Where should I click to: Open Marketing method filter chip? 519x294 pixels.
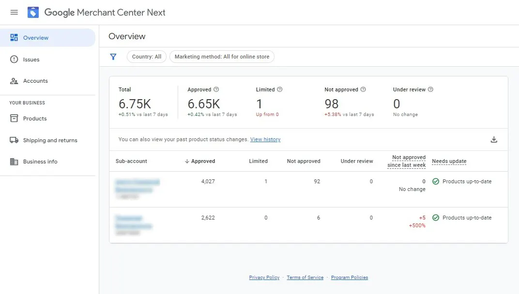point(222,57)
